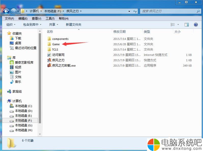Select the components folder icon

point(49,39)
